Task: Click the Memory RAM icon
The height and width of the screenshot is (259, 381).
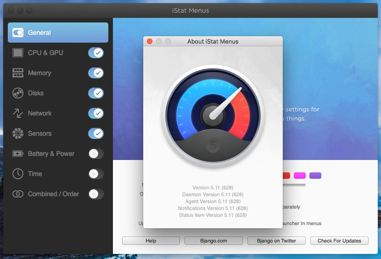Action: pyautogui.click(x=18, y=73)
